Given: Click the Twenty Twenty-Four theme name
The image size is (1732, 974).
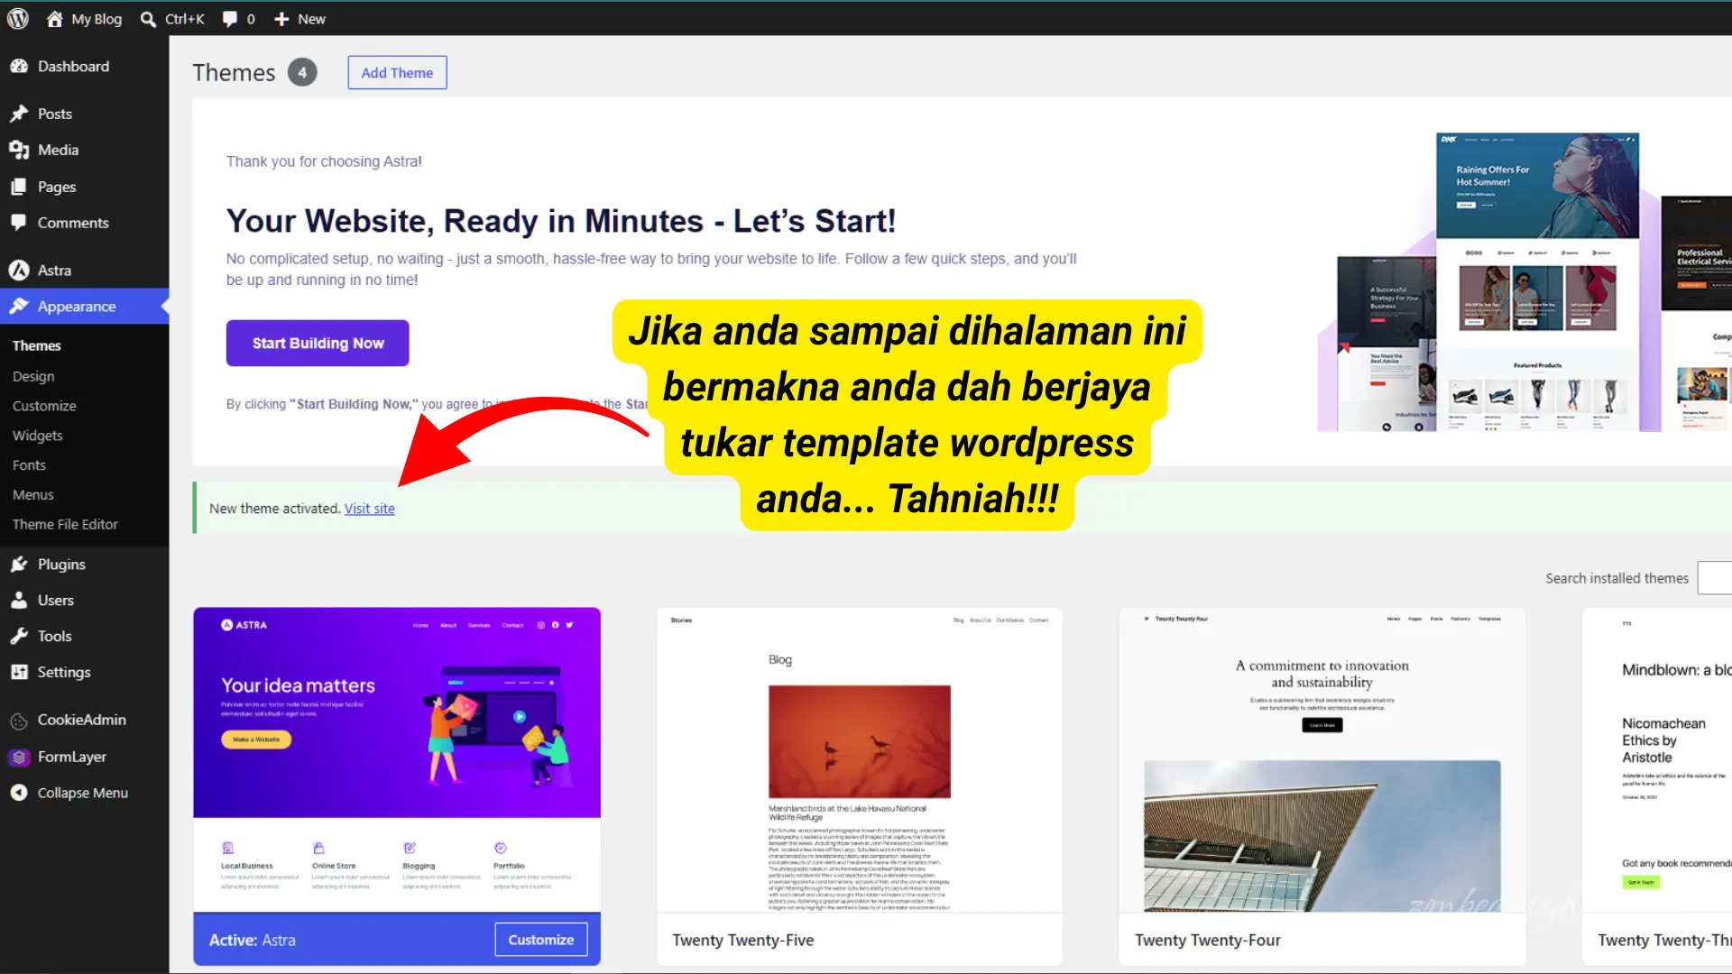Looking at the screenshot, I should (1207, 940).
